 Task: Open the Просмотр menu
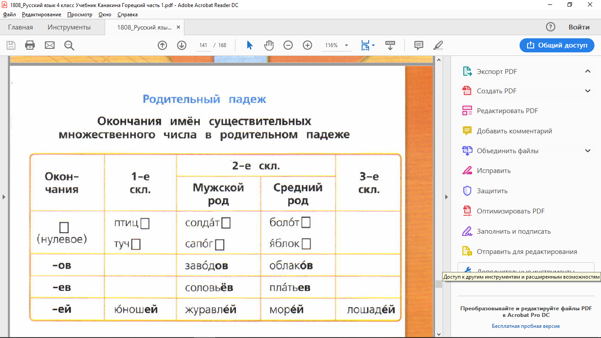pos(80,15)
